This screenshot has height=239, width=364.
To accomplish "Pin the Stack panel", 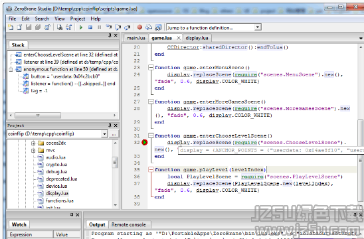I will point(110,35).
